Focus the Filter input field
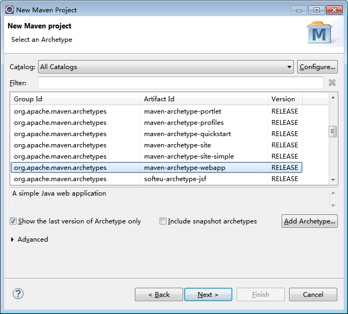 (x=180, y=83)
